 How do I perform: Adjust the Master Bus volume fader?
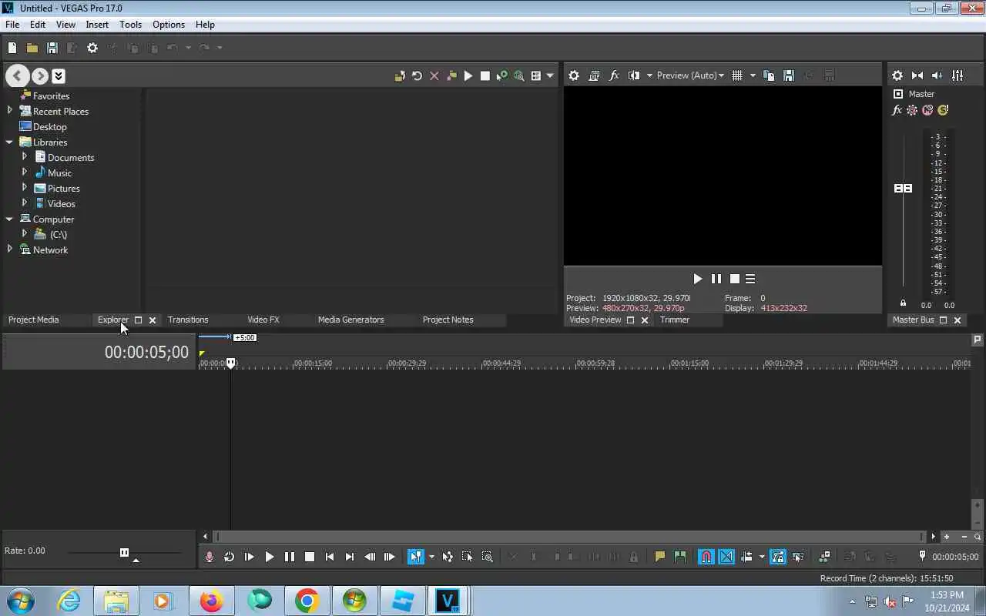[903, 188]
